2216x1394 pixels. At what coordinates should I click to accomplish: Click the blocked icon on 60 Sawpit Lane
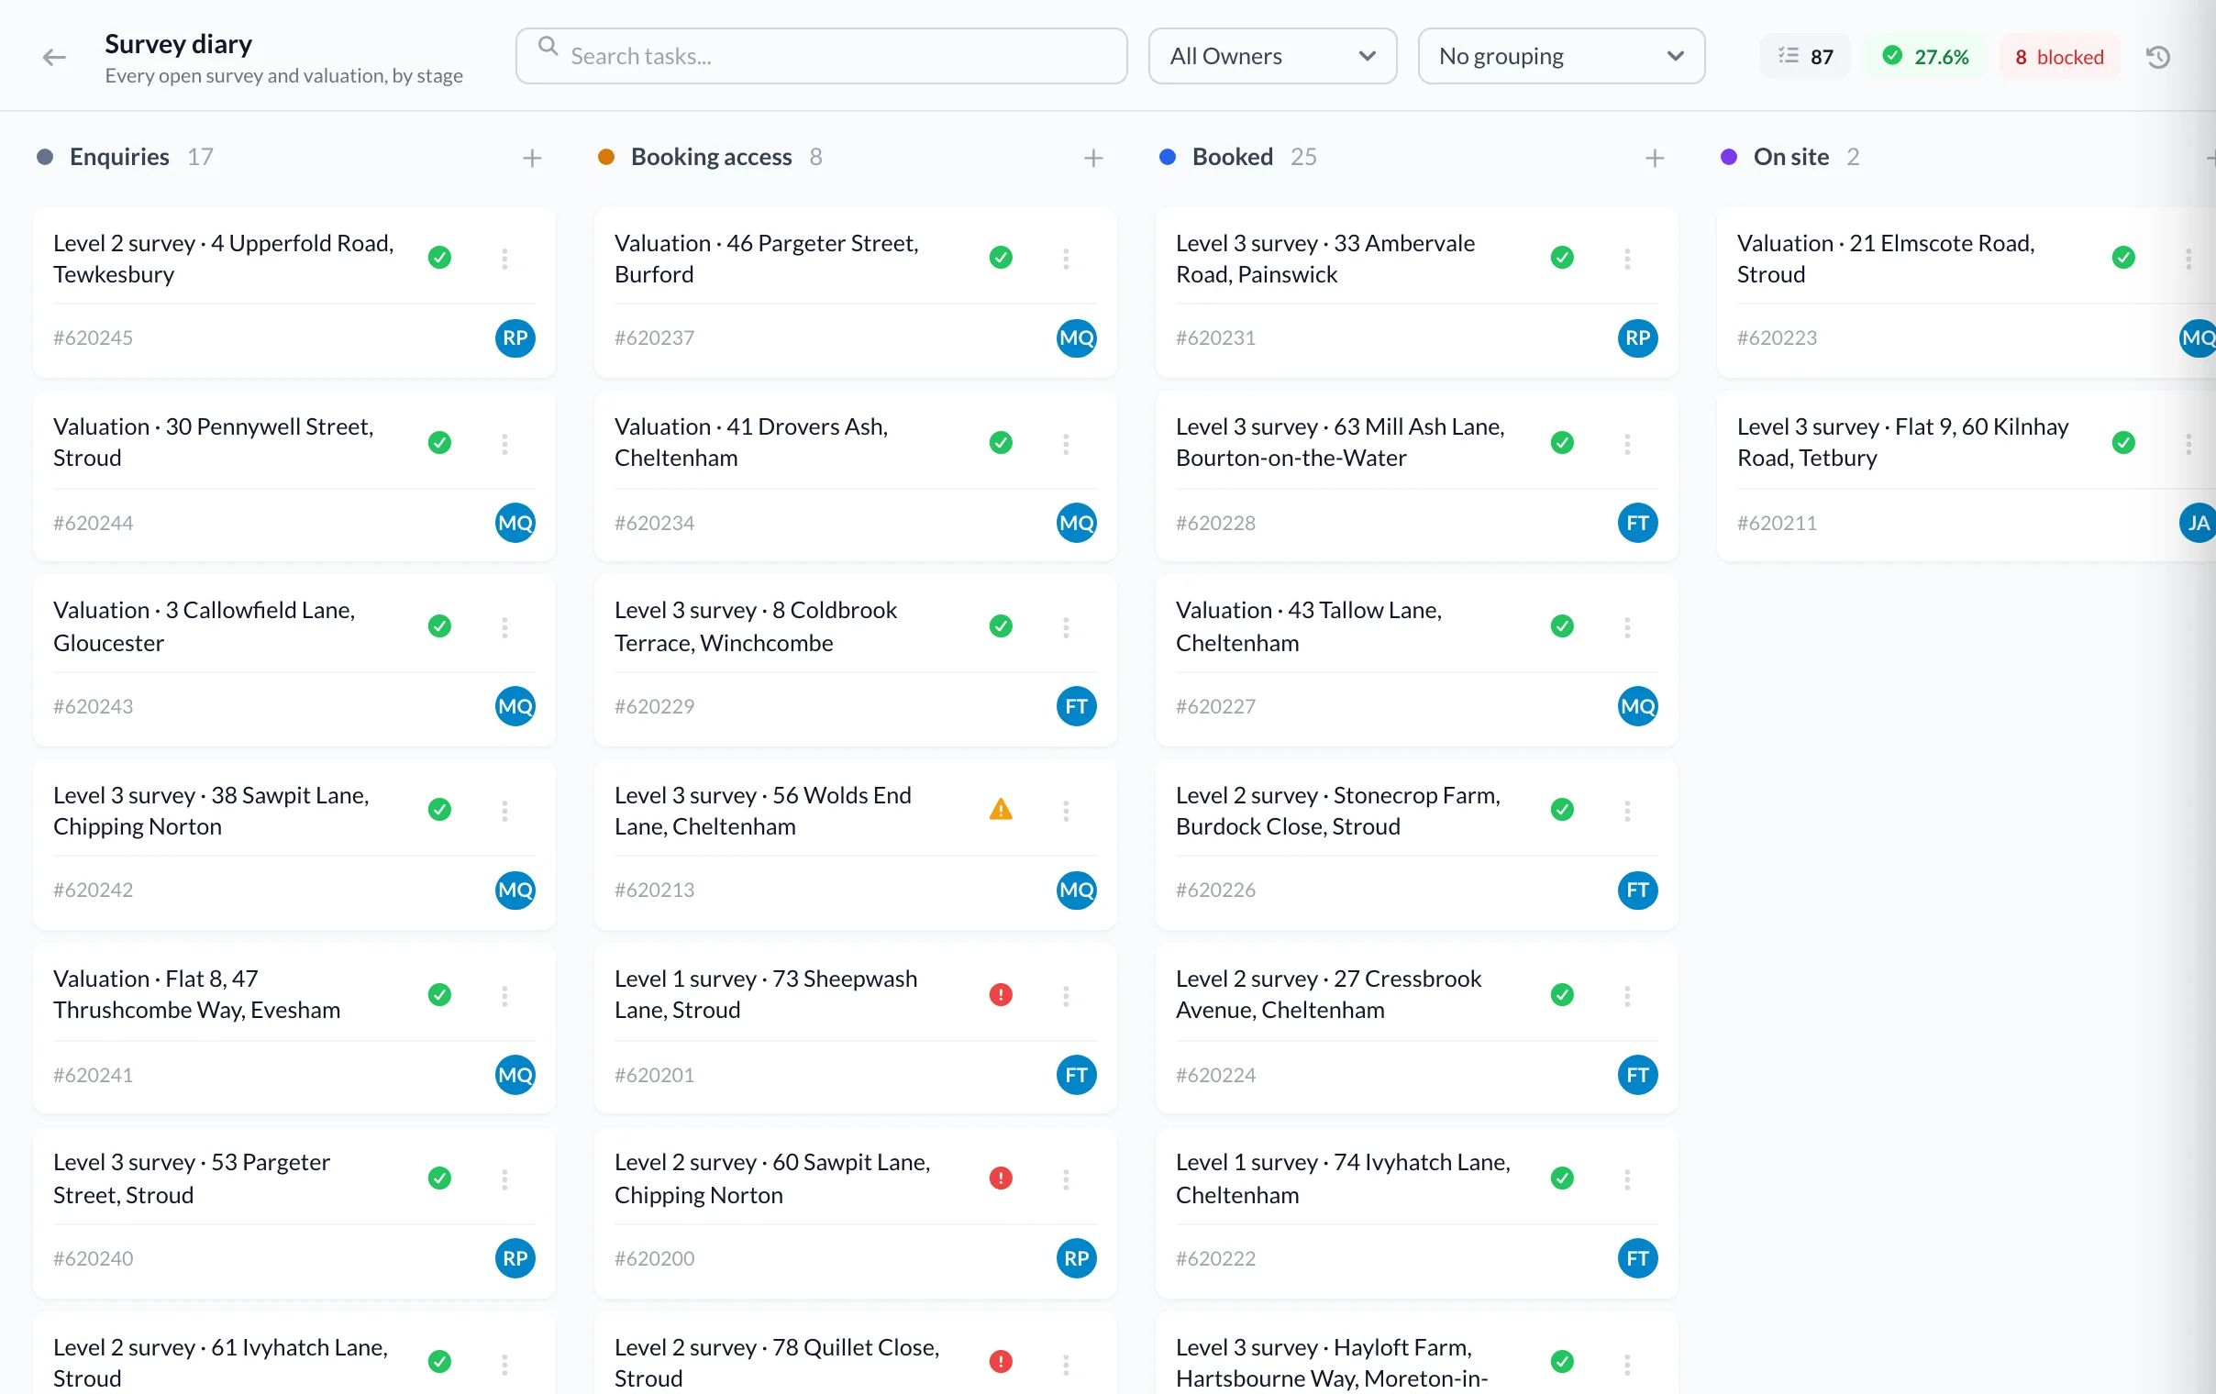point(1001,1178)
